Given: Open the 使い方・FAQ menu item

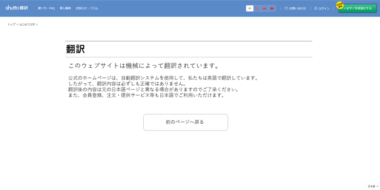Looking at the screenshot, I should pos(46,8).
